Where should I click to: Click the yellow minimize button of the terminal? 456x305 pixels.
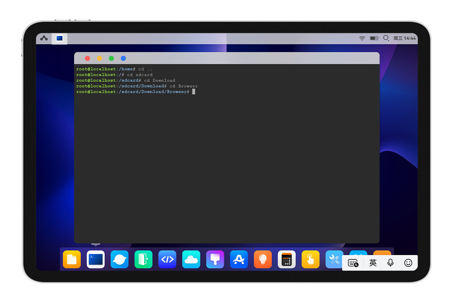[99, 58]
